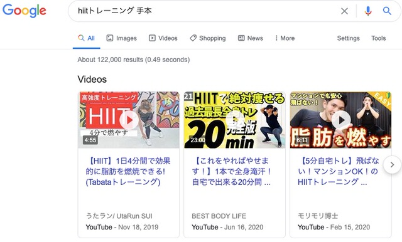Click the Videos section heading
402x242 pixels.
click(x=92, y=79)
